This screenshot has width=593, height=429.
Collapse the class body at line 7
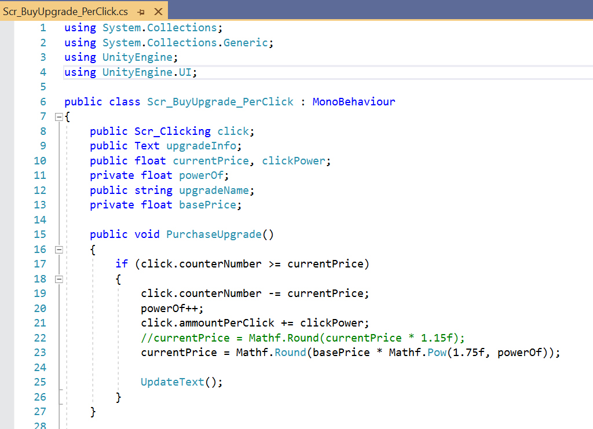click(58, 116)
